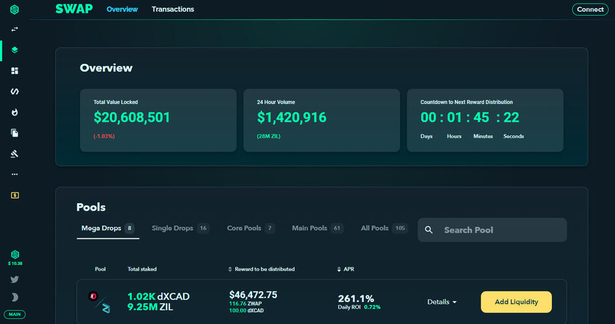Screen dimensions: 615x324
Task: Click the Total staked column header
Action: click(x=142, y=269)
